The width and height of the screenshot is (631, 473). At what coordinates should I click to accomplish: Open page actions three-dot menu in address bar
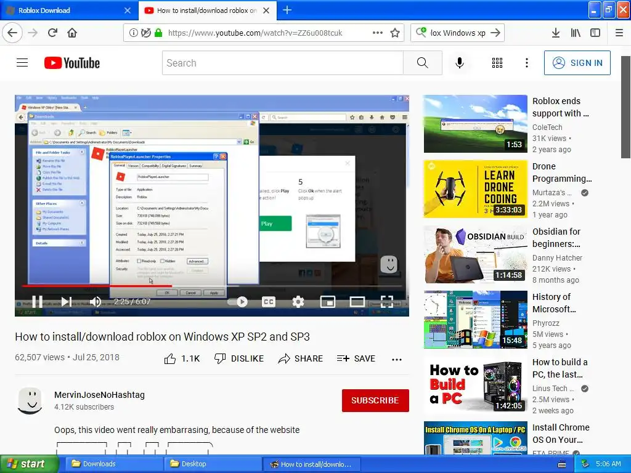(378, 33)
